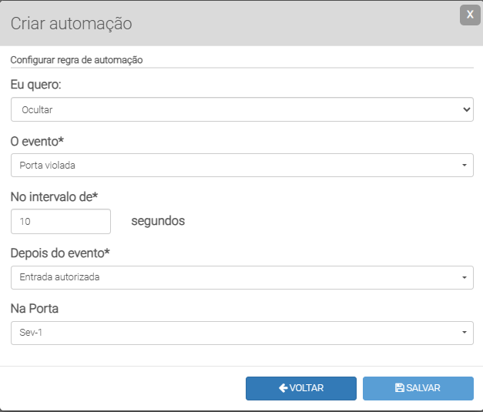Click the caret beside Entrada autorizada
Image resolution: width=483 pixels, height=412 pixels.
point(465,277)
